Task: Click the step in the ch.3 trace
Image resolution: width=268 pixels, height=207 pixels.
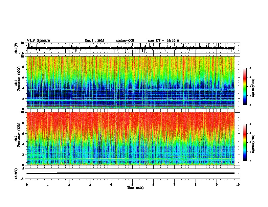Action: click(x=57, y=173)
